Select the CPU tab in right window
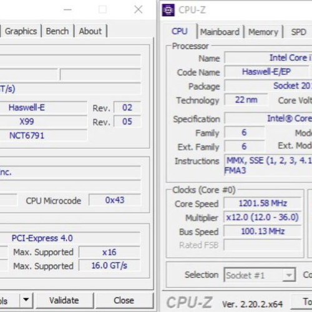The height and width of the screenshot is (312, 312). click(x=180, y=31)
